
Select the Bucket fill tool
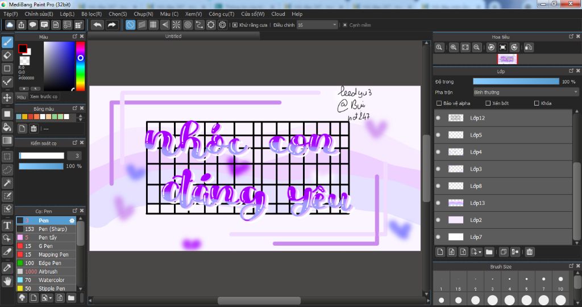click(7, 127)
